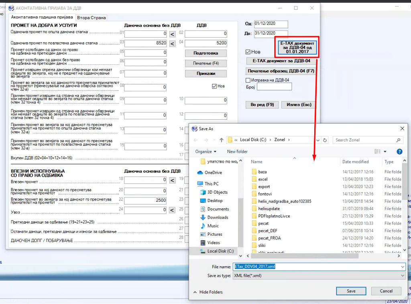Open the File name dropdown arrow

click(402, 267)
